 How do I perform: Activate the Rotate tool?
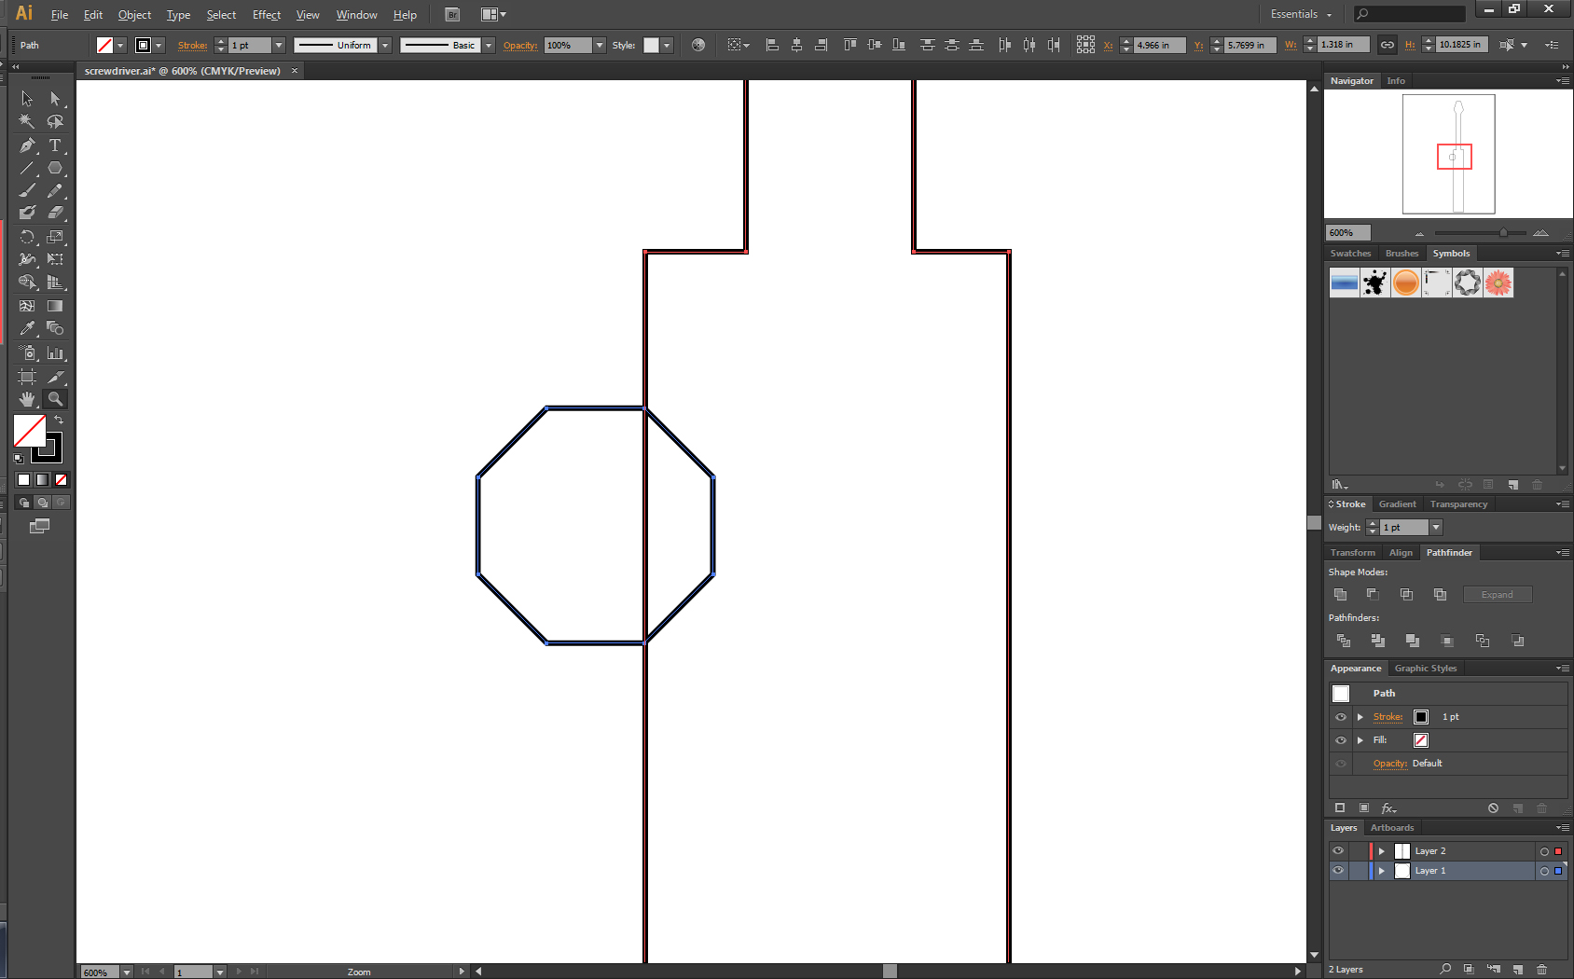(27, 237)
